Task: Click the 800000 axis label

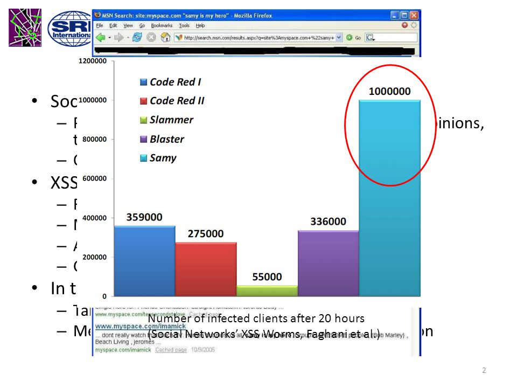Action: [x=95, y=139]
